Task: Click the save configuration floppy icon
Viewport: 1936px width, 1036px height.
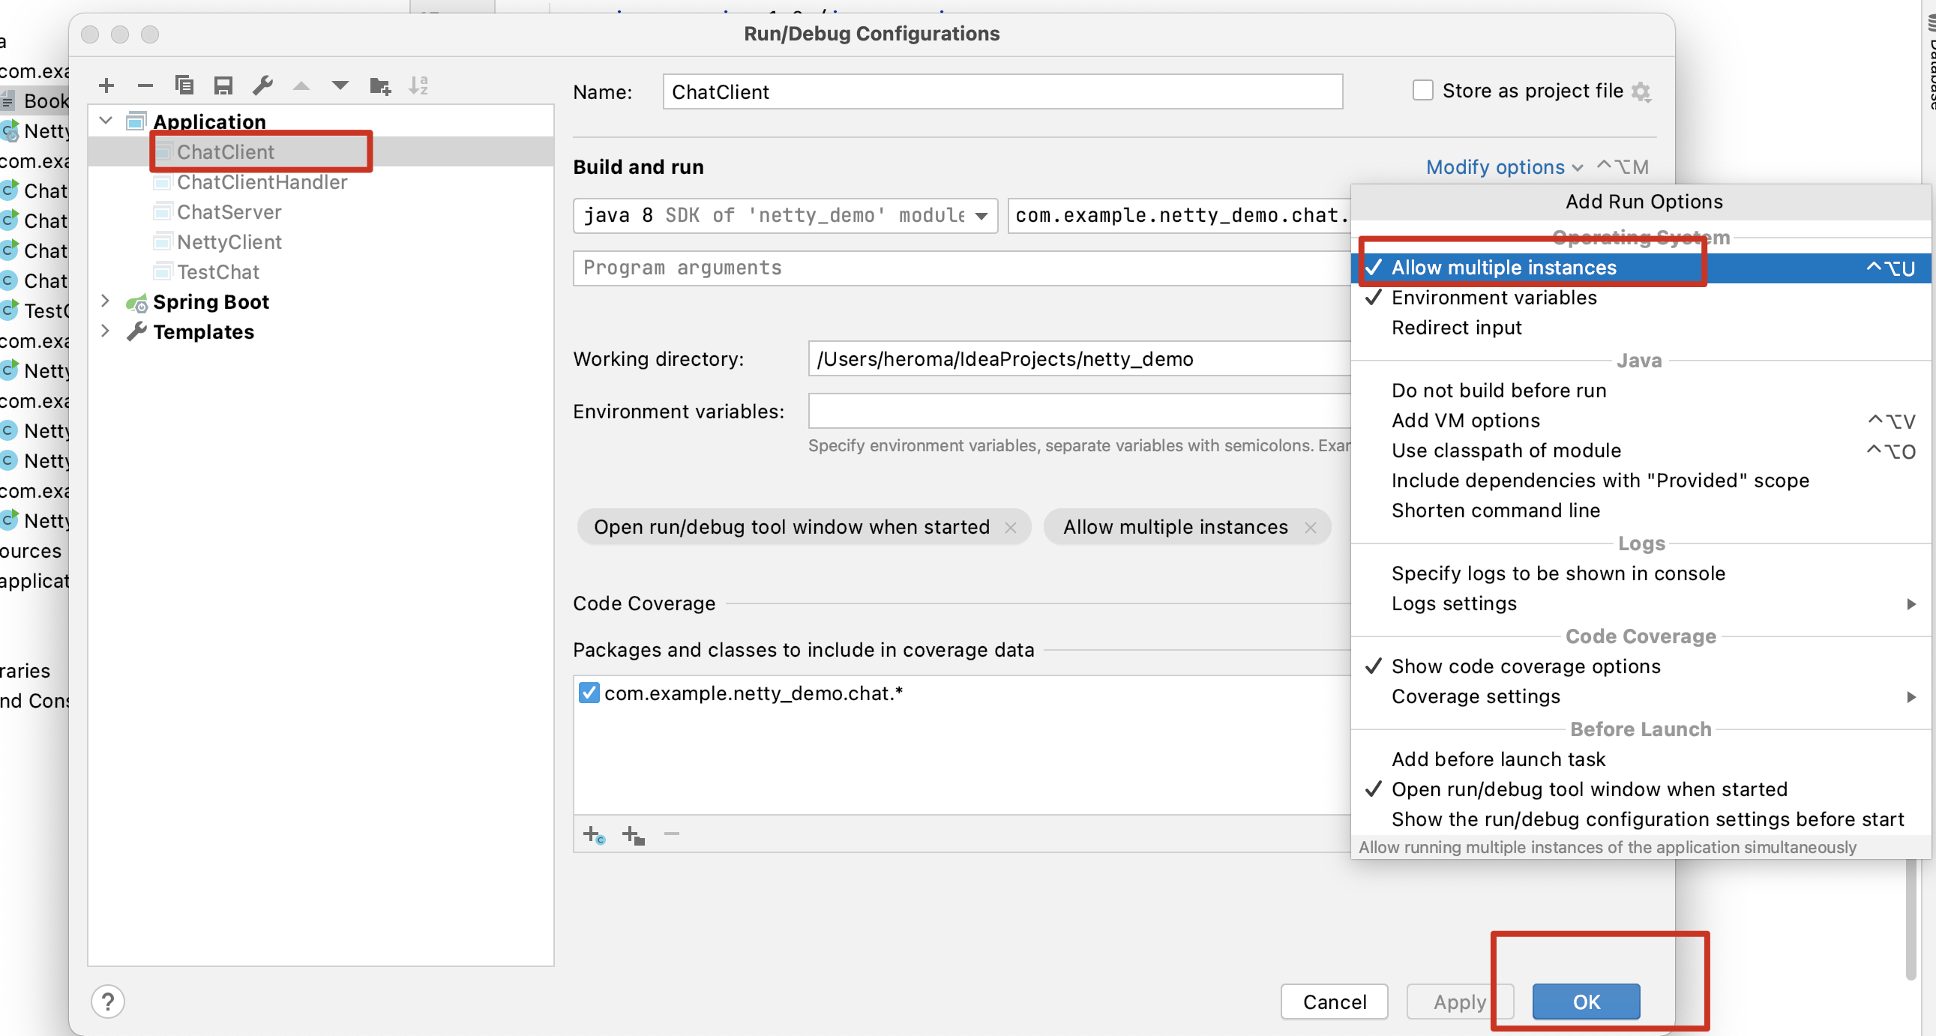Action: [223, 85]
